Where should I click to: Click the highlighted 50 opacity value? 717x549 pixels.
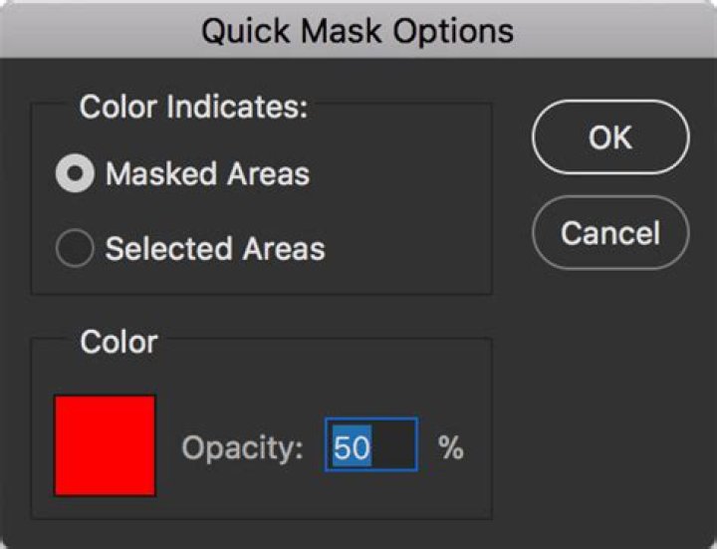pos(353,447)
